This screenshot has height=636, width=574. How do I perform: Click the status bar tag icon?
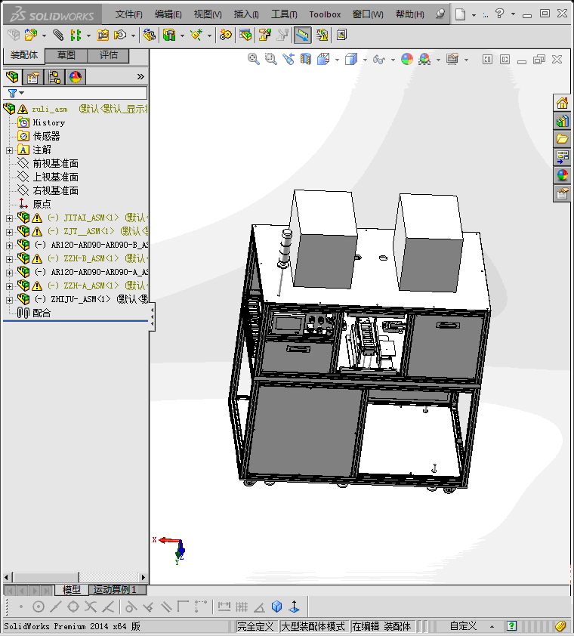[560, 626]
